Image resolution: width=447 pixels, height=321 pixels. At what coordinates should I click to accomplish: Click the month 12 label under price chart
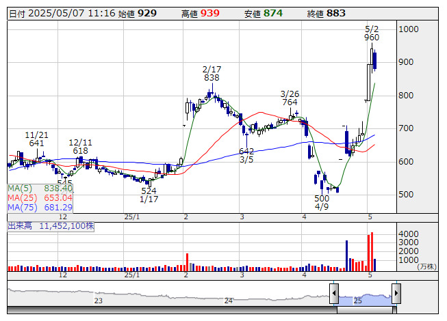(63, 217)
